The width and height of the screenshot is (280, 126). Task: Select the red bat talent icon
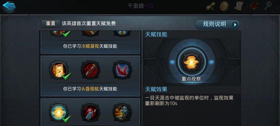click(123, 70)
